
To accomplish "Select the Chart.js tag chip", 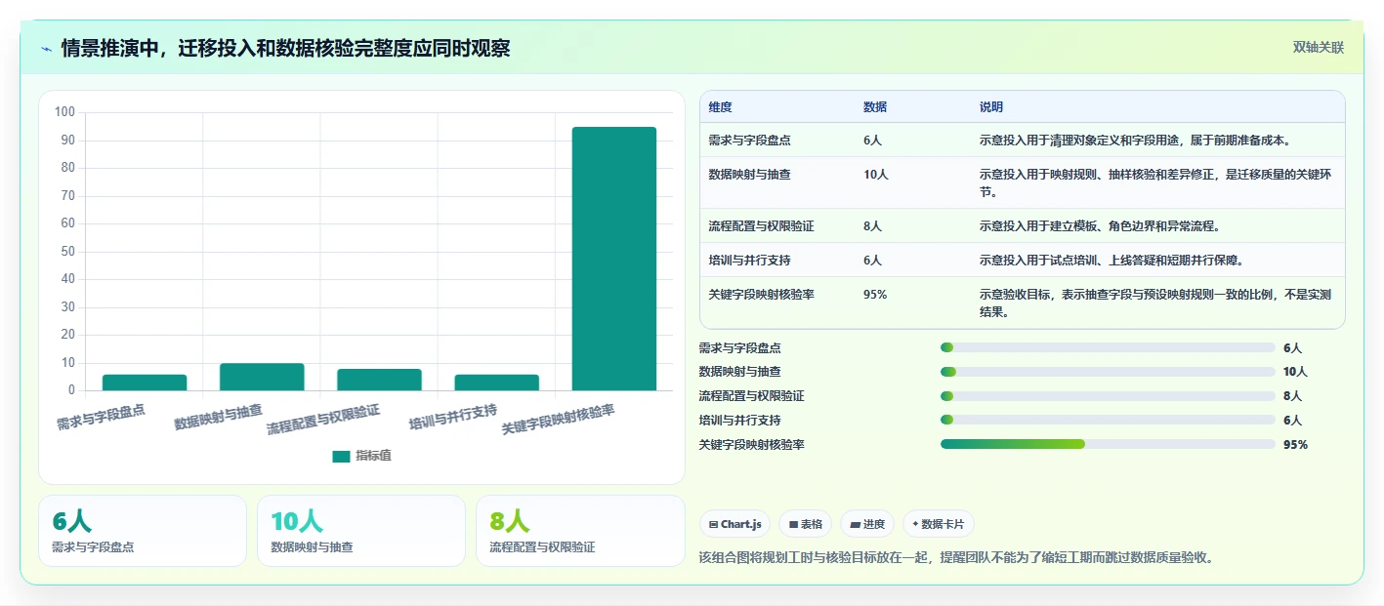I will click(734, 524).
